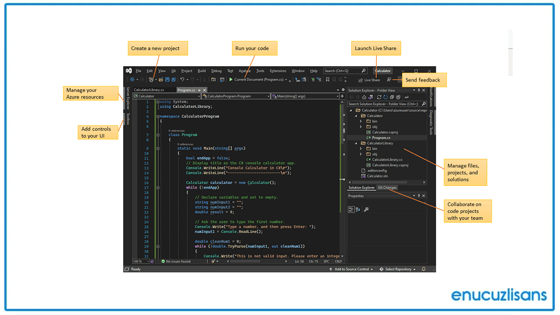Image resolution: width=560 pixels, height=315 pixels.
Task: Click the Undo icon
Action: click(x=183, y=79)
